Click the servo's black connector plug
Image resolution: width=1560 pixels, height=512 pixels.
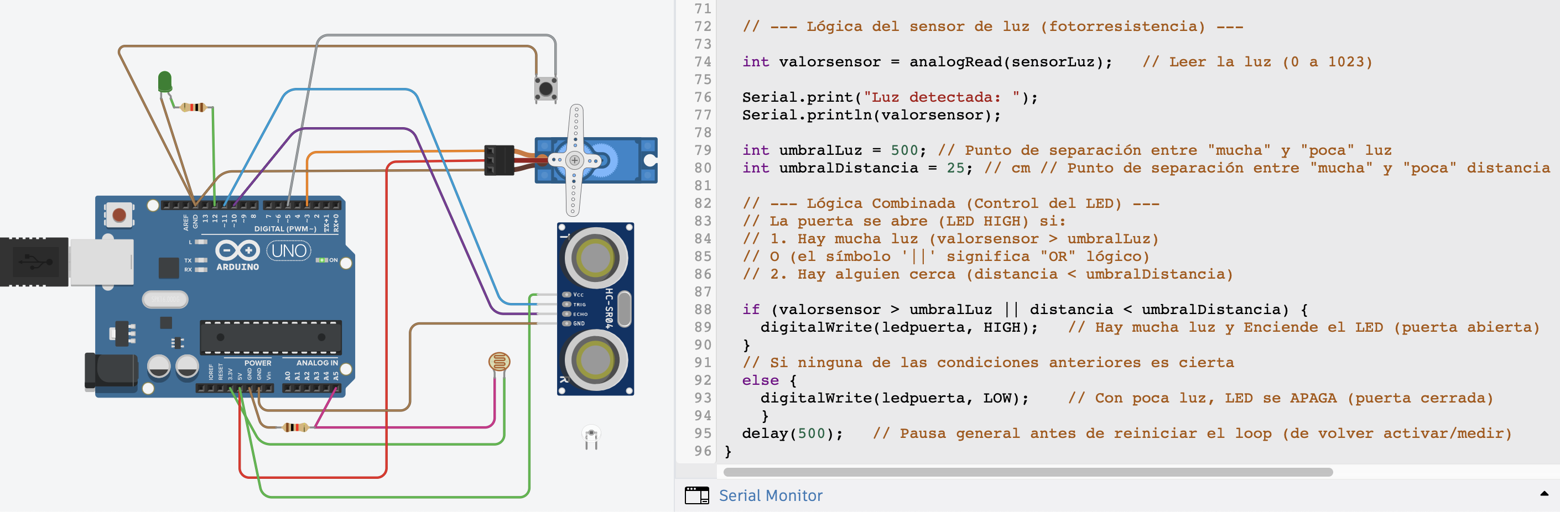click(499, 160)
